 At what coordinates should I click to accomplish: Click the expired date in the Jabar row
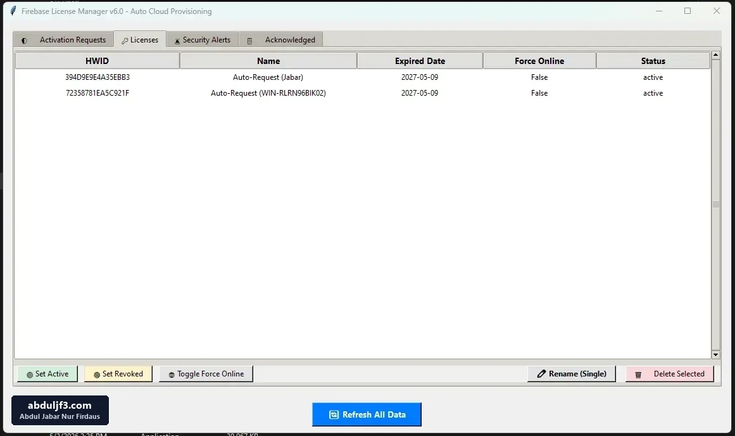click(x=420, y=77)
